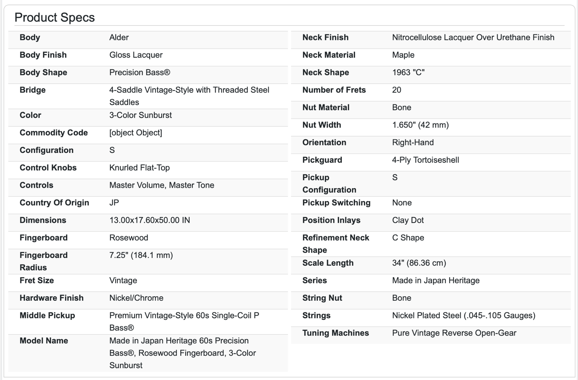Select 'Made in Japan Heritage' in the Series row
The height and width of the screenshot is (380, 578).
click(436, 280)
